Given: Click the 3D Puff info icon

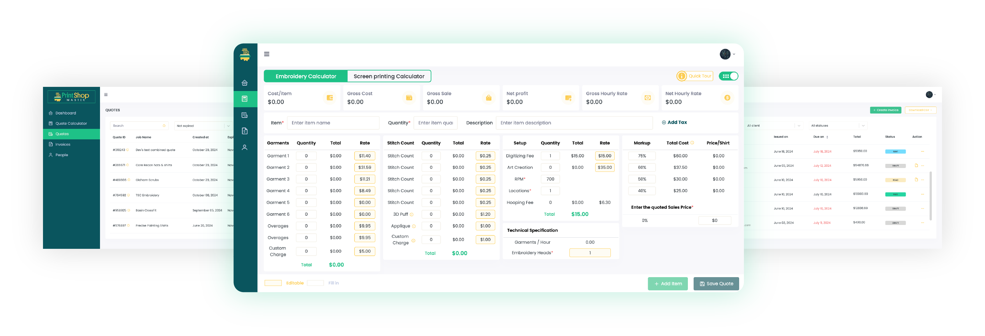Looking at the screenshot, I should (x=411, y=215).
